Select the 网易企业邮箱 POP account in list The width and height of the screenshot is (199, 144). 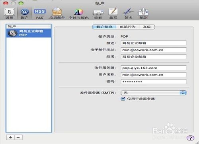click(x=29, y=33)
